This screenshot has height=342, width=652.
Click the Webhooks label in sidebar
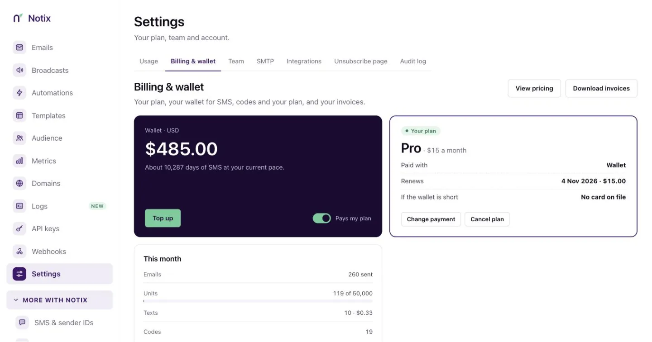[x=49, y=251]
